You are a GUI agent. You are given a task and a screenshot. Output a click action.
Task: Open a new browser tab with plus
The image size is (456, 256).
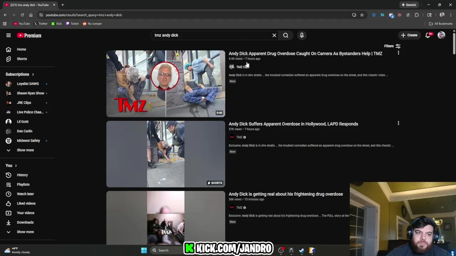point(62,5)
